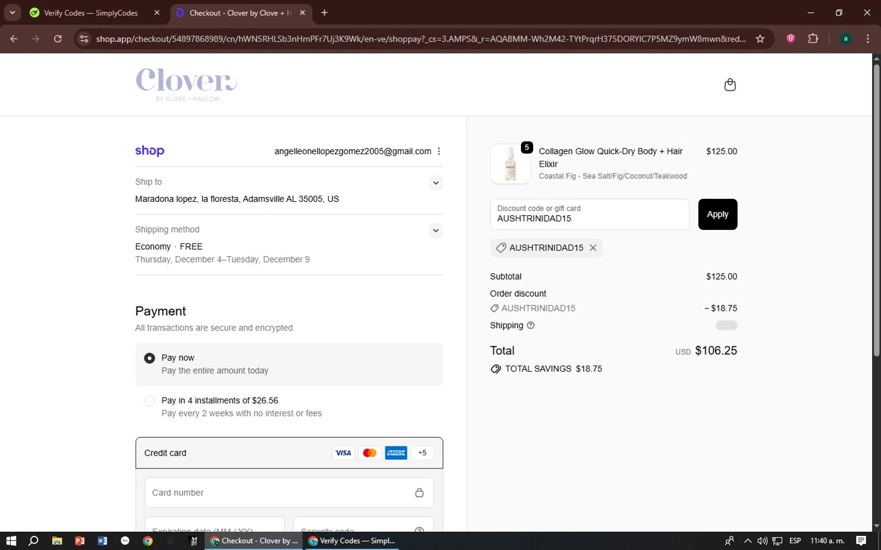The width and height of the screenshot is (881, 550).
Task: Open the tab search dropdown arrow
Action: pyautogui.click(x=12, y=12)
